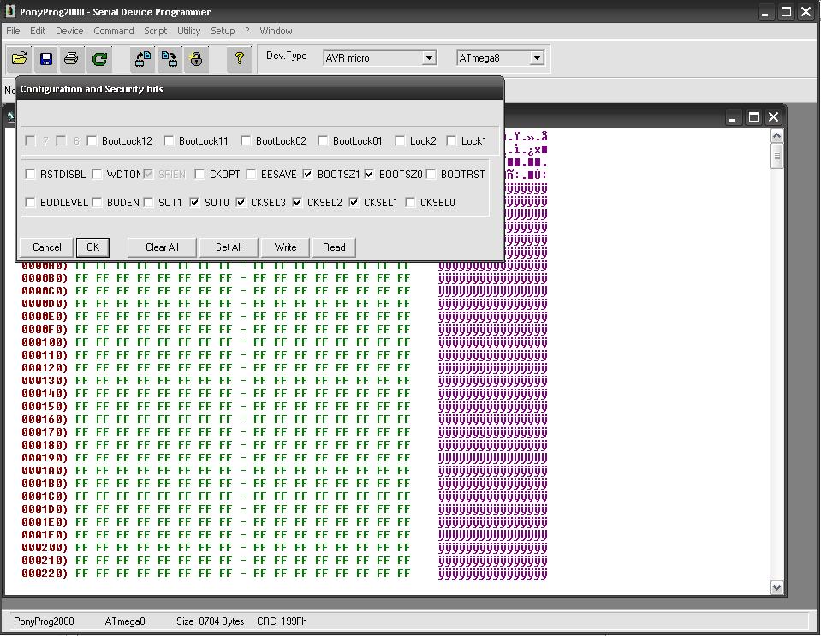821x636 pixels.
Task: Close the inner hex editor window
Action: coord(773,117)
